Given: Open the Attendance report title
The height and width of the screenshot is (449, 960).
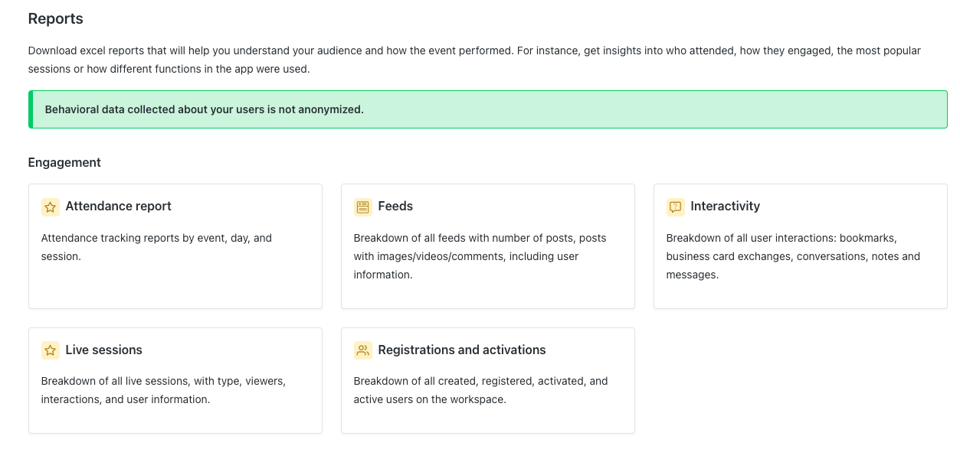Looking at the screenshot, I should point(119,207).
